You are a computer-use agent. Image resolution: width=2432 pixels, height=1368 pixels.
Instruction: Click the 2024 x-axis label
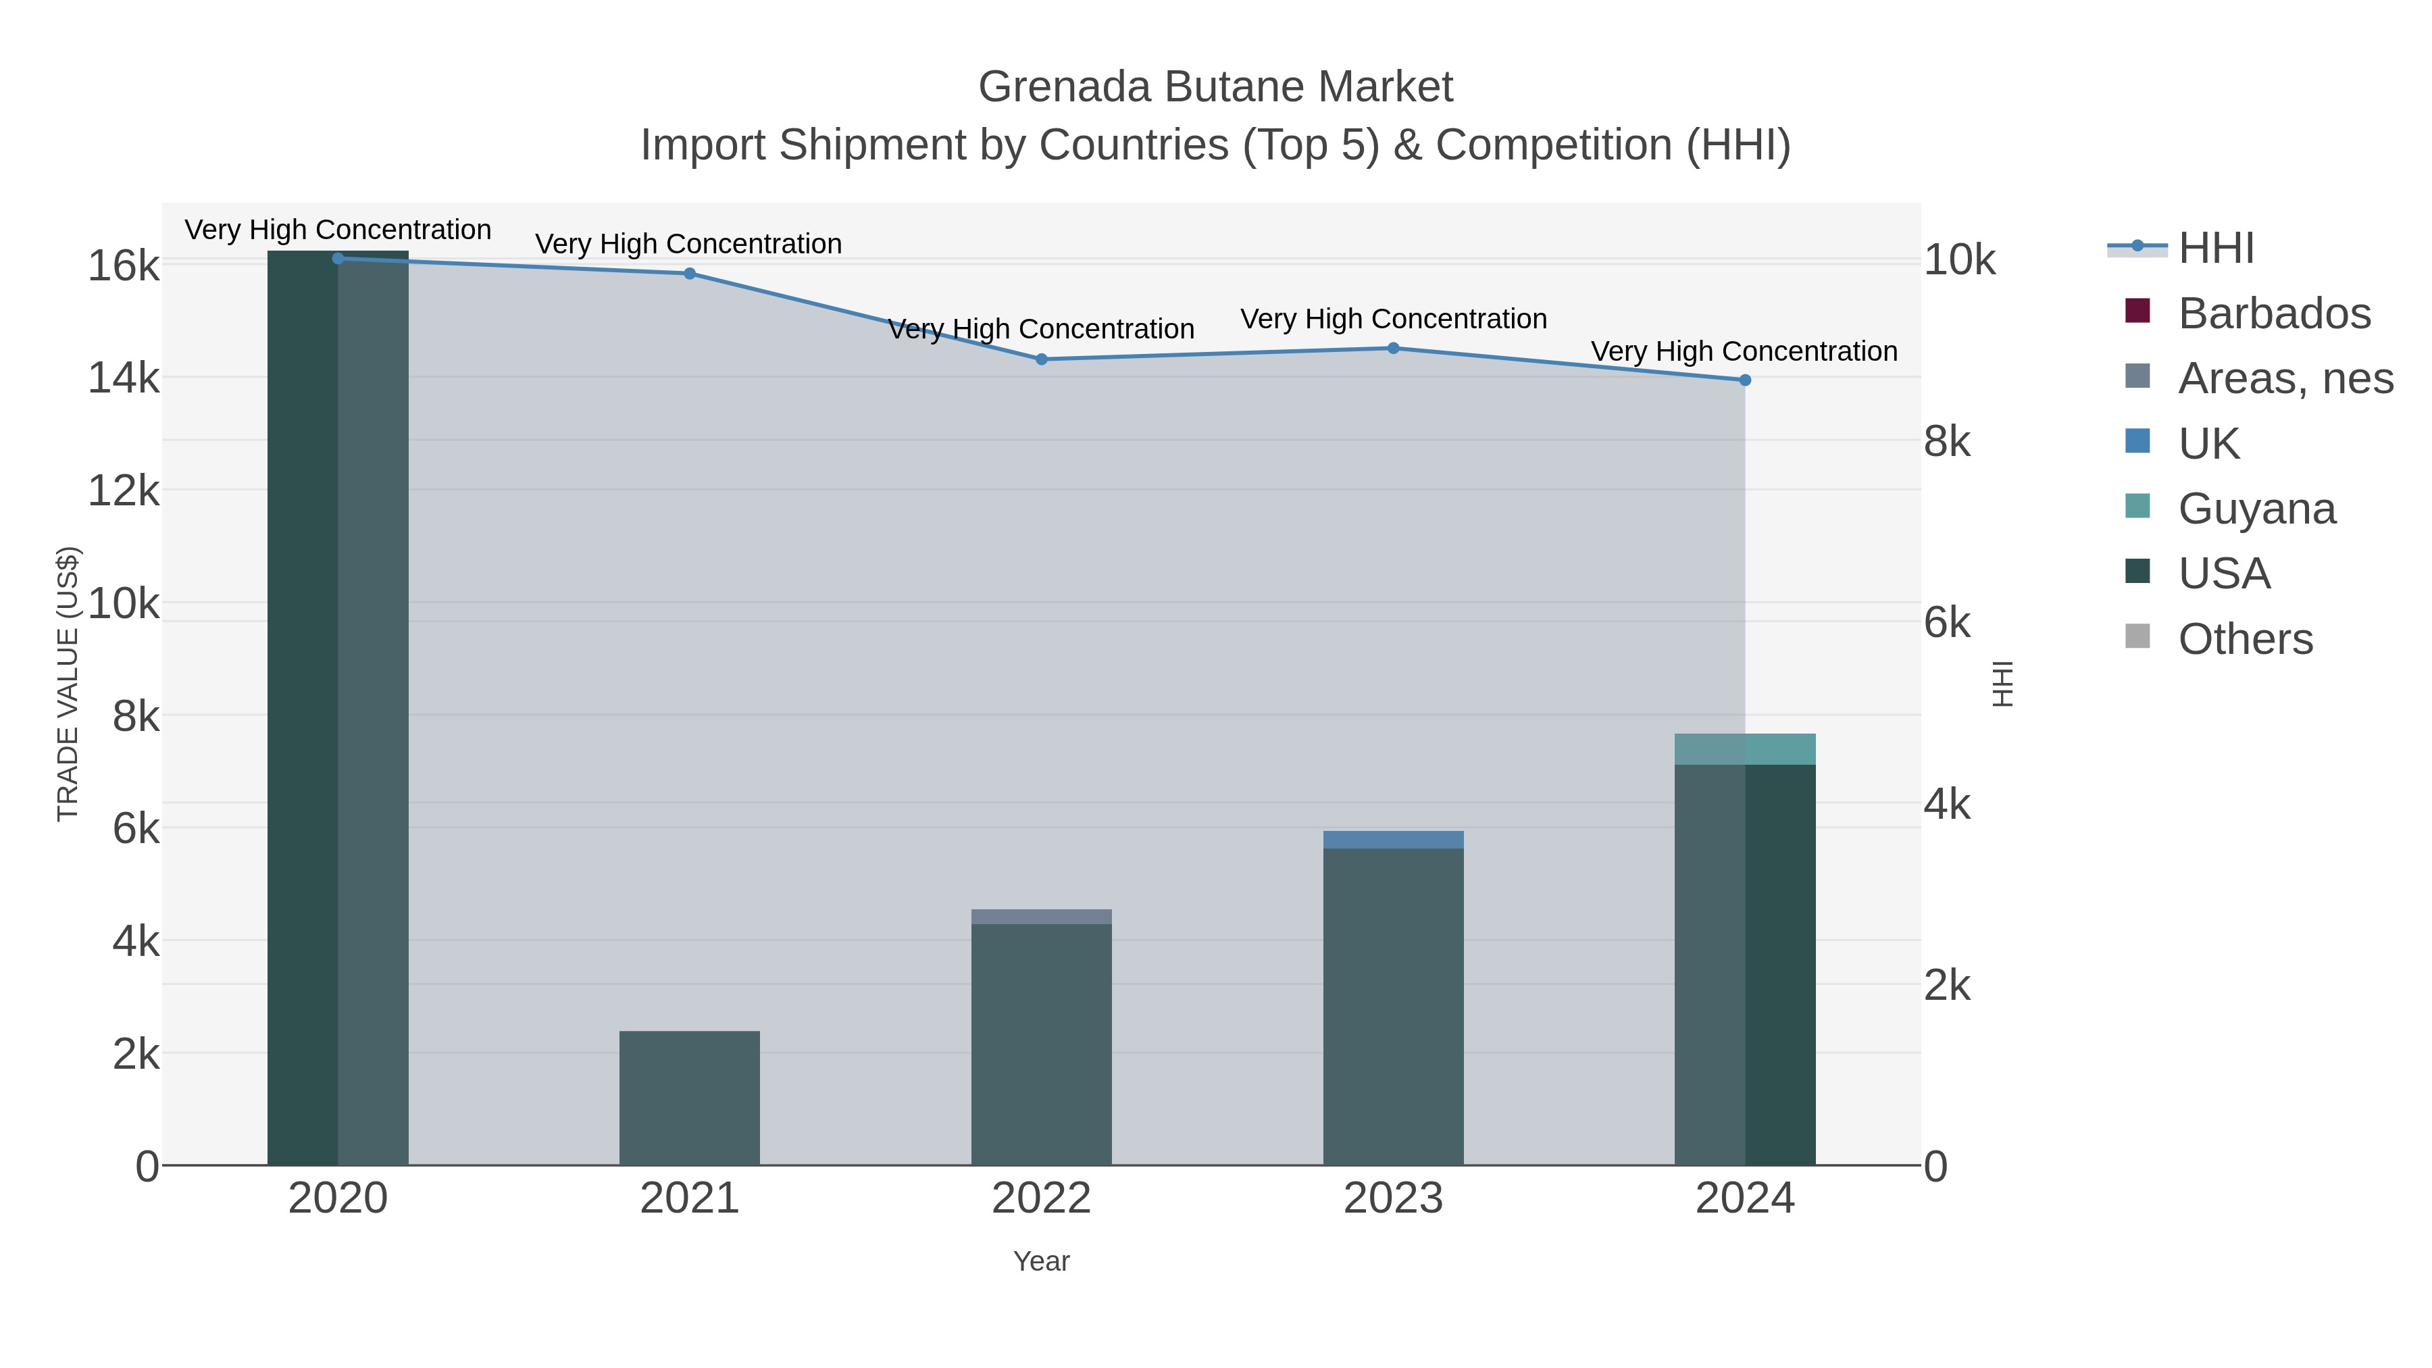[1745, 1199]
